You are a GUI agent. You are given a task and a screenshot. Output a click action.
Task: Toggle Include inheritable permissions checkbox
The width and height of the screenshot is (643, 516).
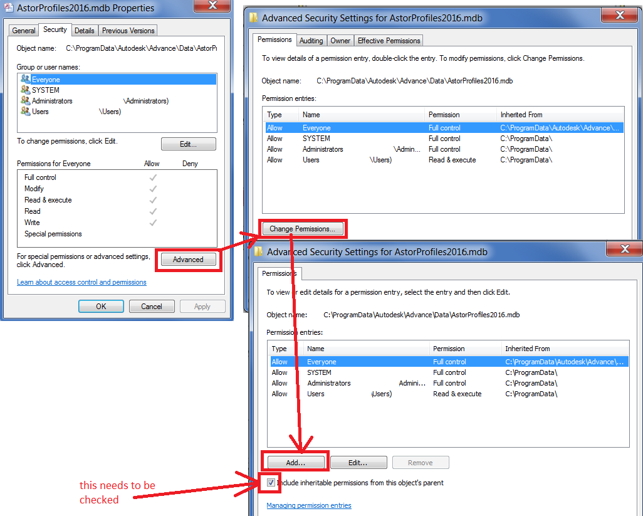pyautogui.click(x=271, y=482)
